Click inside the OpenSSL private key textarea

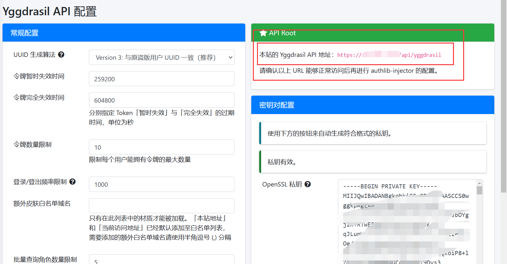click(x=407, y=222)
